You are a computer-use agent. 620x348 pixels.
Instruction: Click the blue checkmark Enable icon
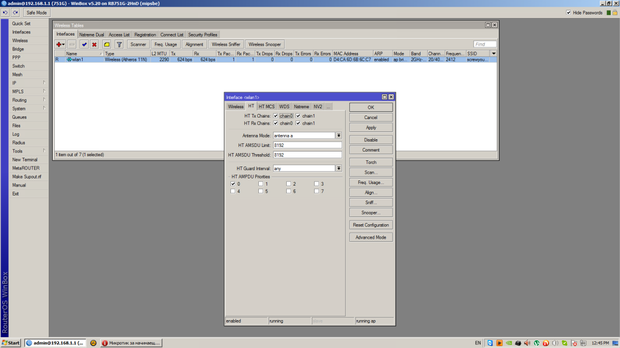pyautogui.click(x=84, y=44)
